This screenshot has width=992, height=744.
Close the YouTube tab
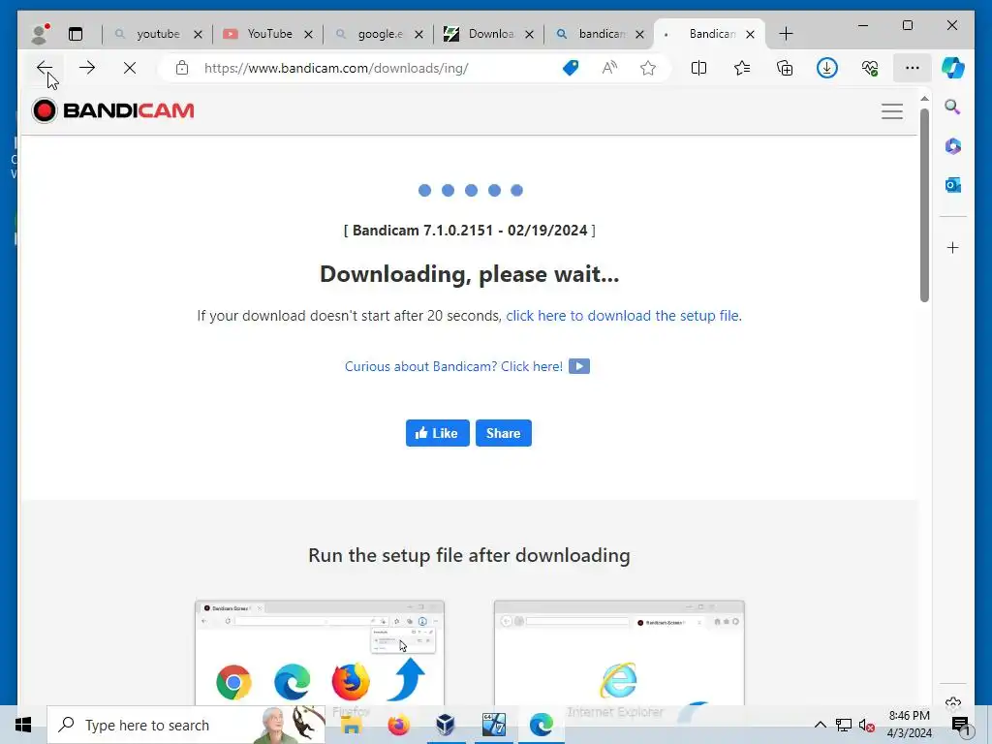[x=309, y=34]
